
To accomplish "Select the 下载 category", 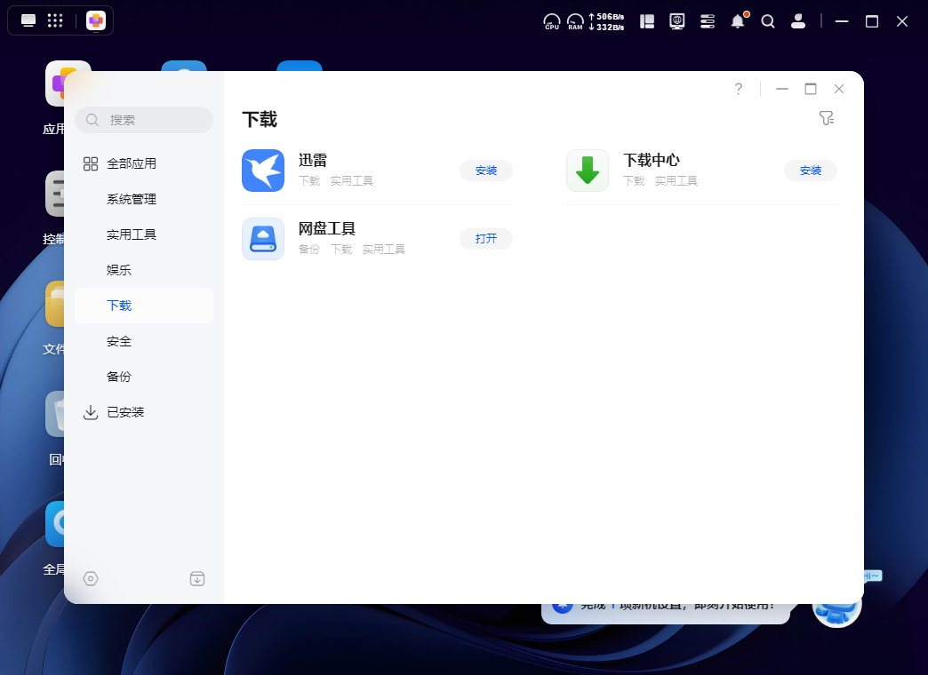I will [144, 306].
